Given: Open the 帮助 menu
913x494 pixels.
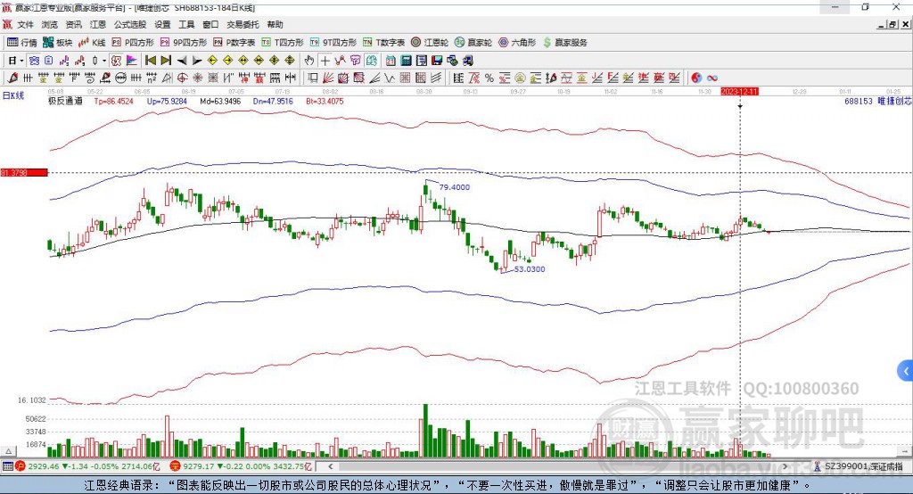Looking at the screenshot, I should click(x=275, y=24).
